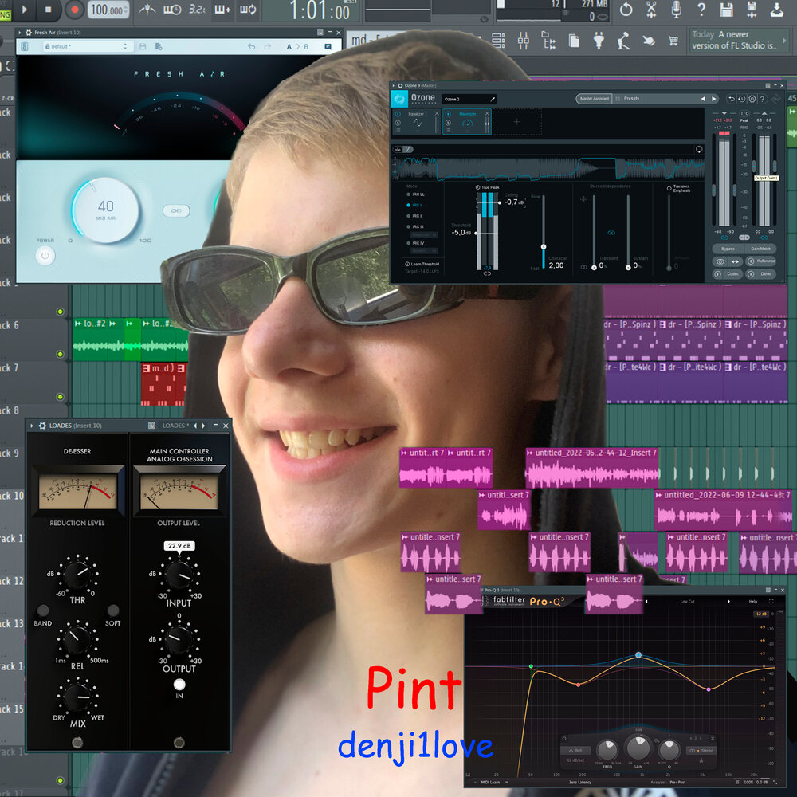Open the Pro-Q 3 Bell shape dropdown
The height and width of the screenshot is (797, 797).
click(x=575, y=750)
